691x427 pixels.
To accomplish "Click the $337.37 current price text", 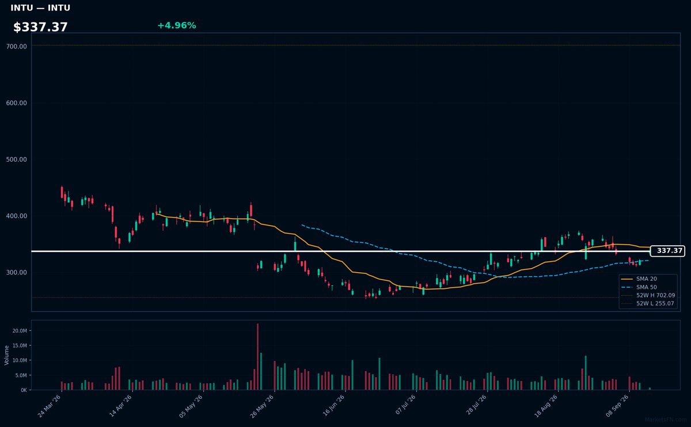I will (x=40, y=27).
